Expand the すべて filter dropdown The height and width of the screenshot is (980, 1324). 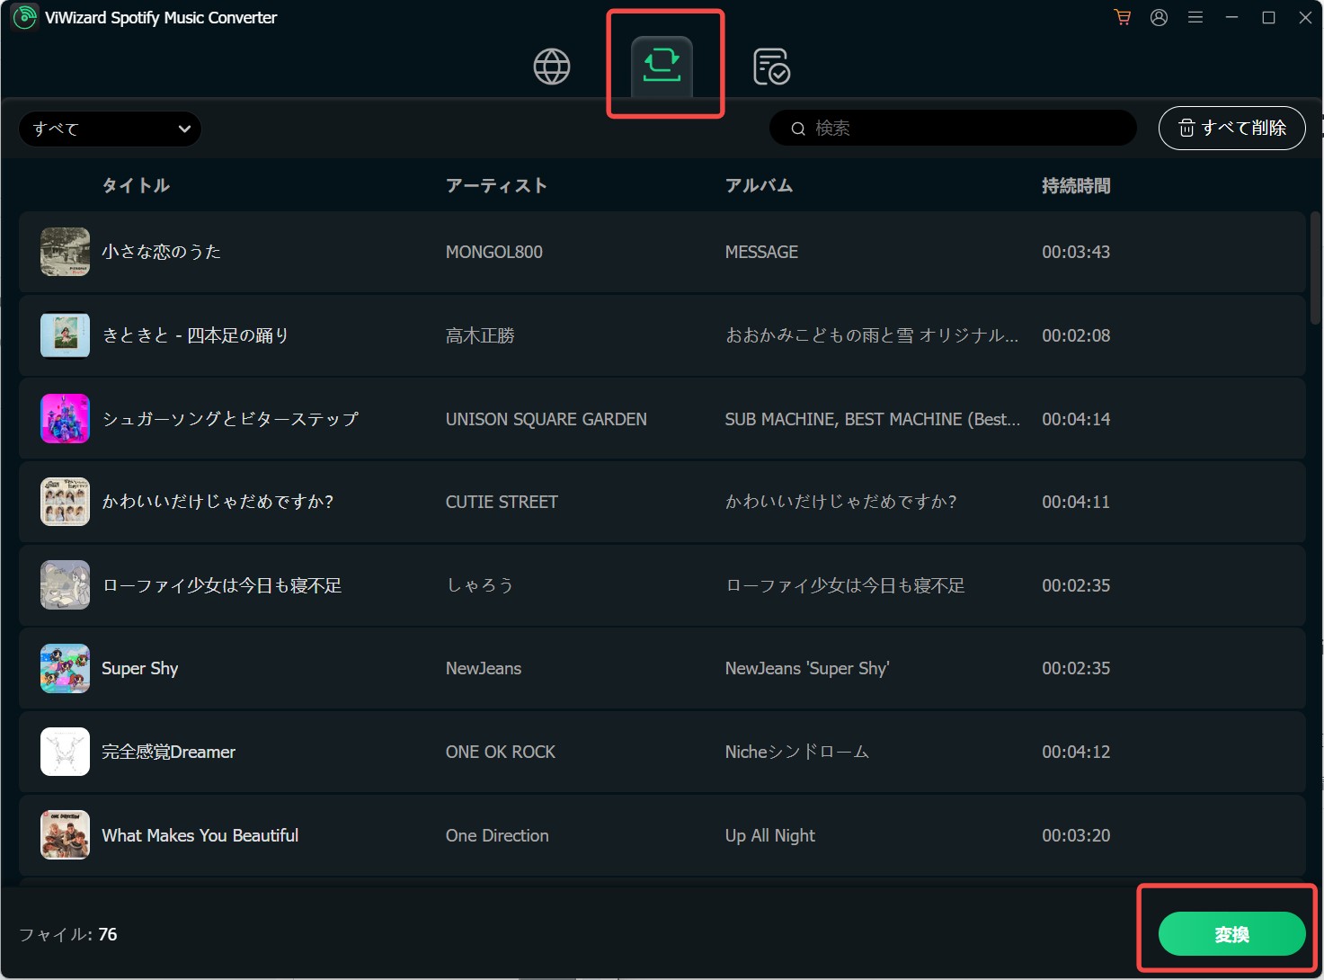(111, 129)
